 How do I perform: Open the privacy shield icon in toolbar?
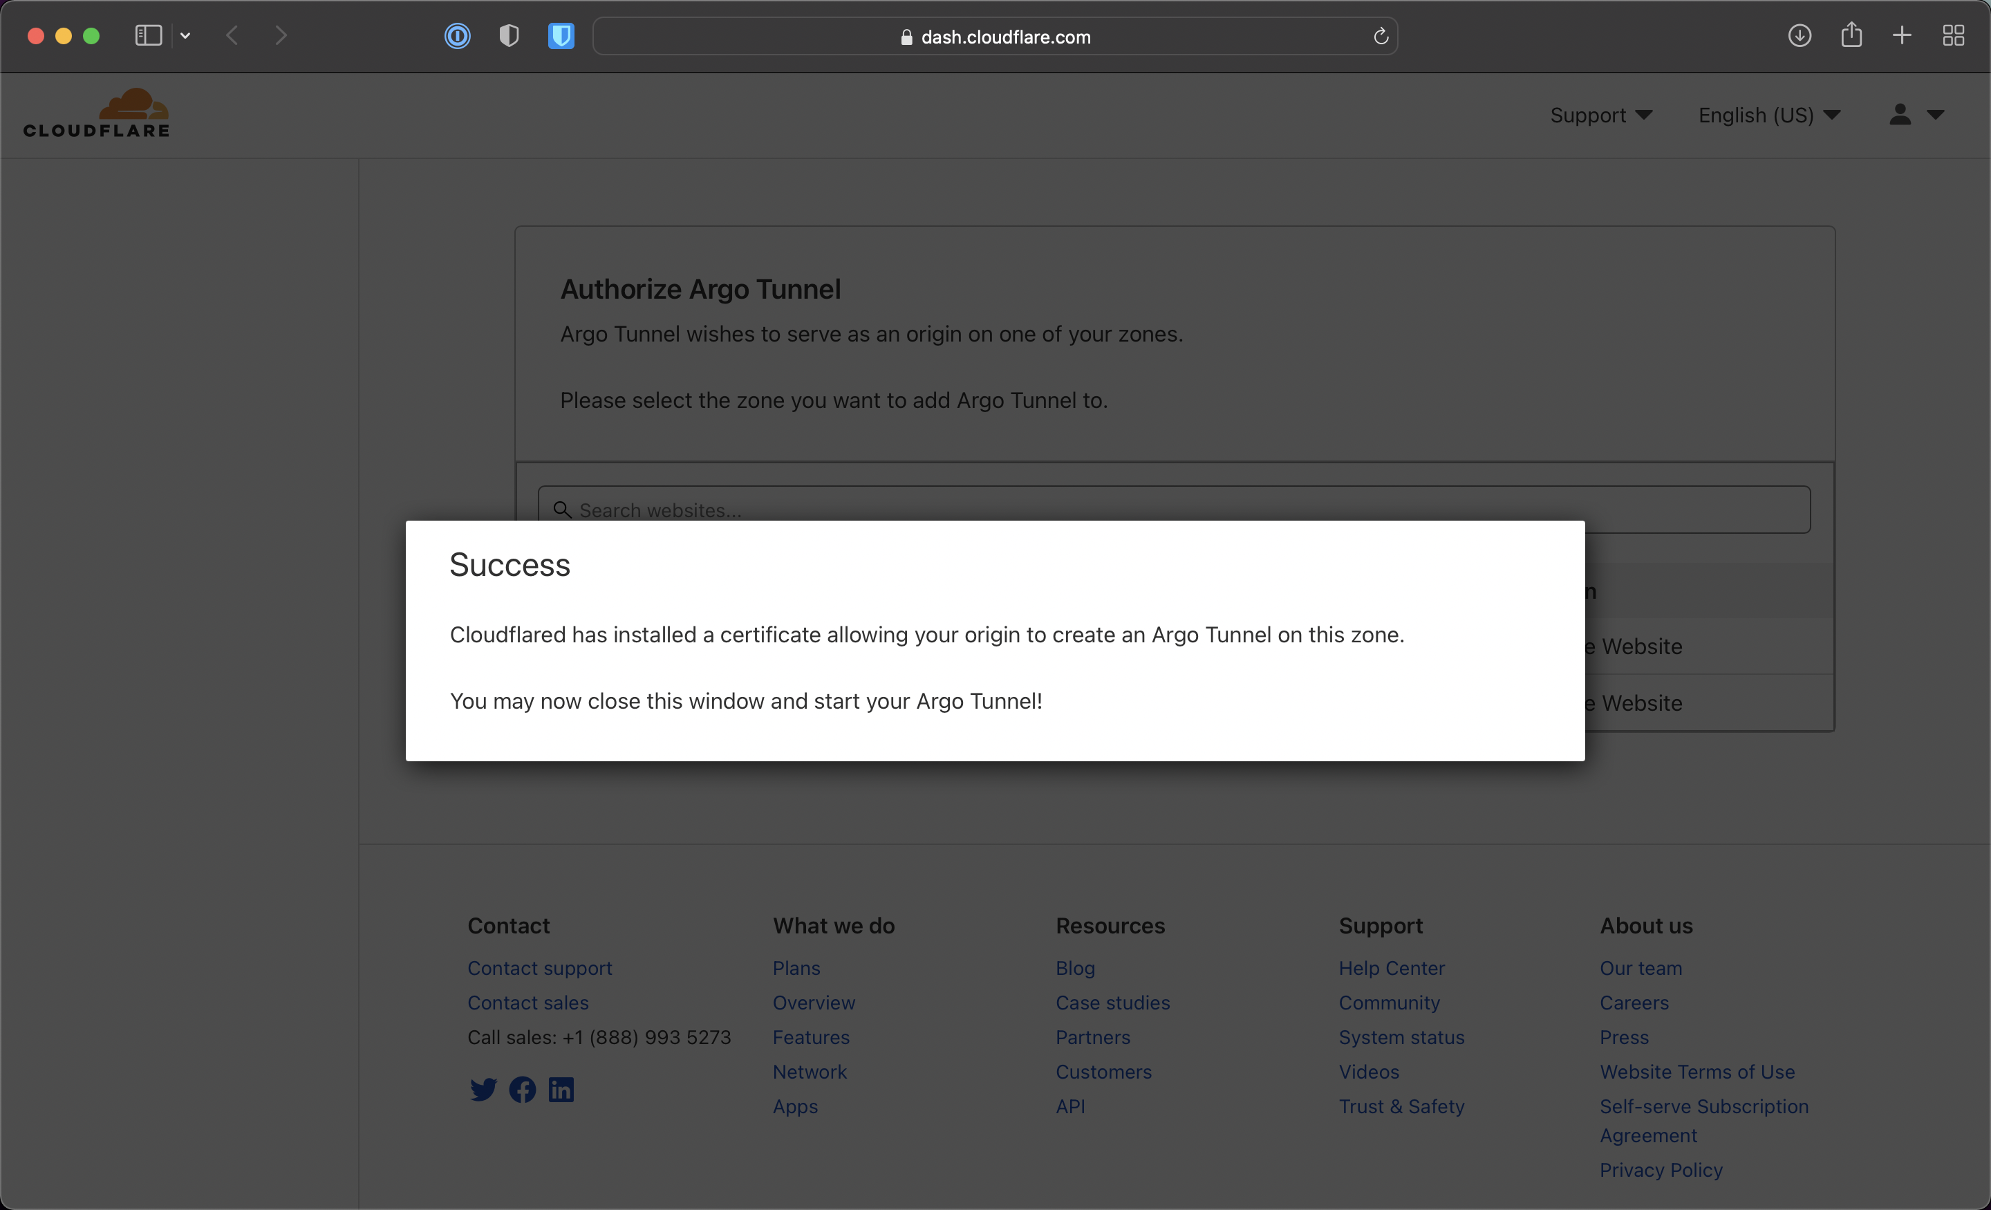tap(508, 37)
